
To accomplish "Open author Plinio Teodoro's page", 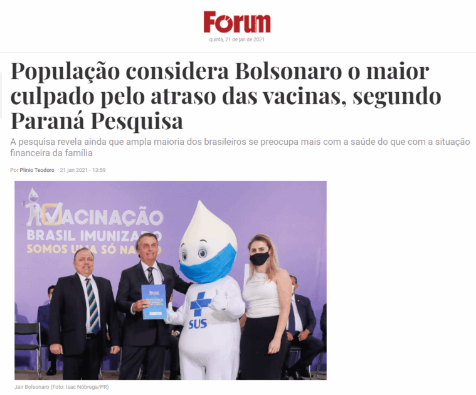I will point(37,170).
